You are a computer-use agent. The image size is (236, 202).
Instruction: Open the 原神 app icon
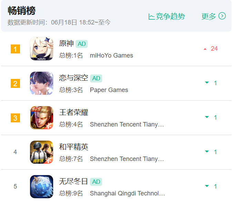[x=42, y=49]
